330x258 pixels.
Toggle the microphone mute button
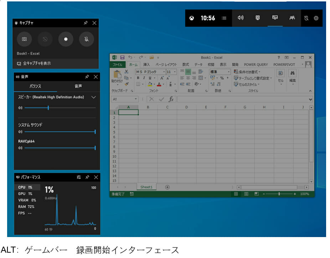tap(86, 39)
